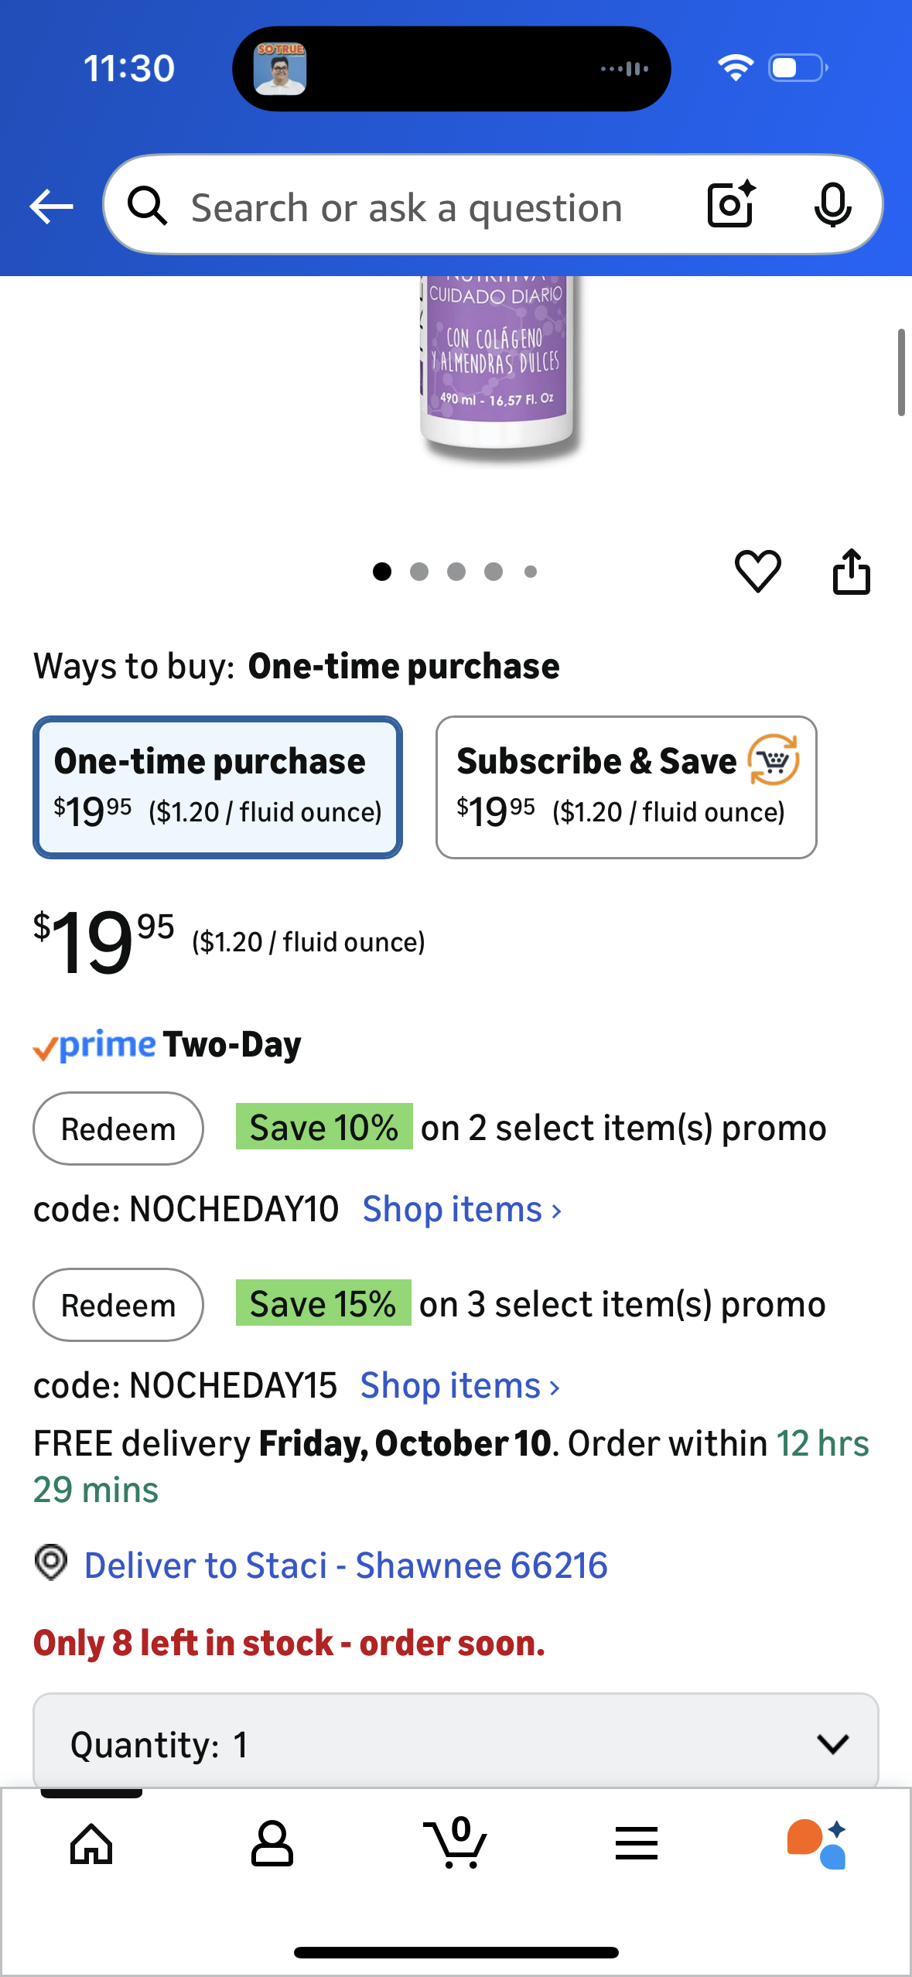Open camera lens search icon

tap(731, 205)
